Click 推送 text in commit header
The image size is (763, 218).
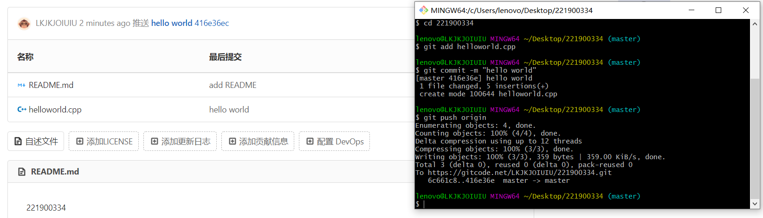point(141,23)
